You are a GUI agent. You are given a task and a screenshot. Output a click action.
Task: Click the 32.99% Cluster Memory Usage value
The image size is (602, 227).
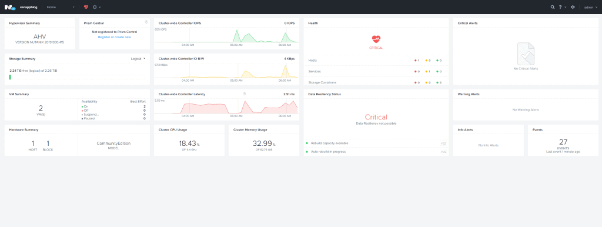pos(264,143)
